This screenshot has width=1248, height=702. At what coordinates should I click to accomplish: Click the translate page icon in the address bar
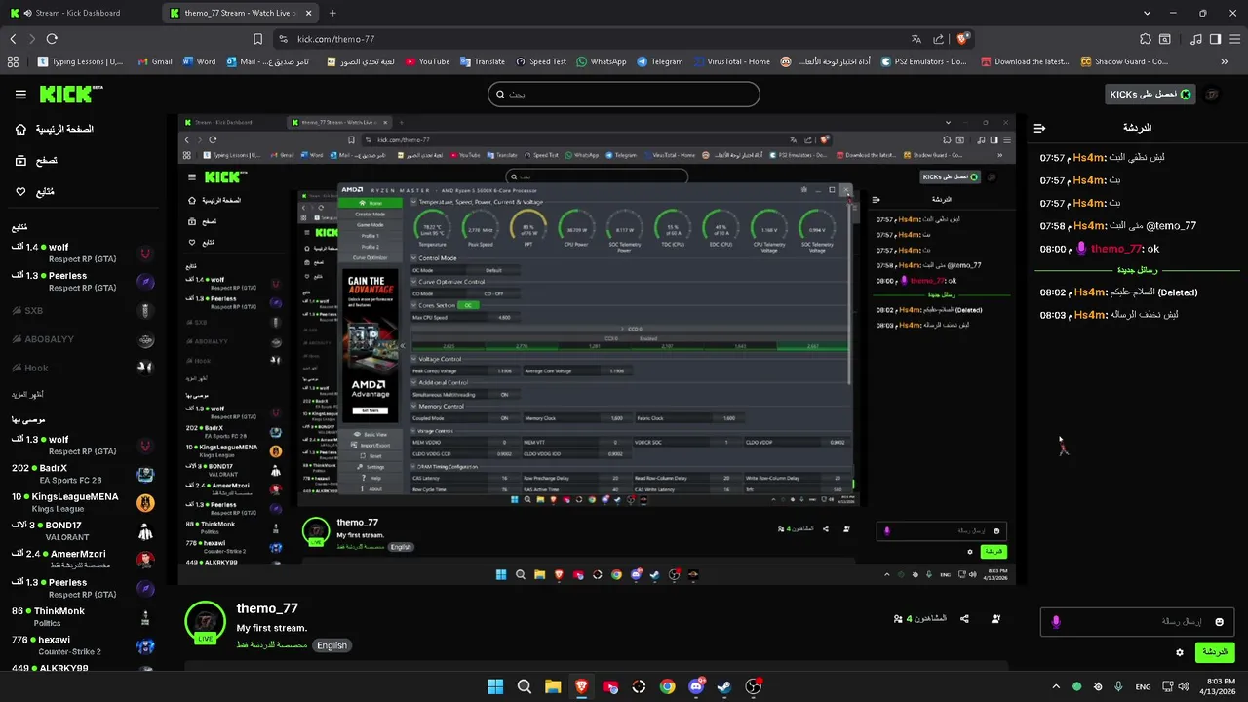916,39
